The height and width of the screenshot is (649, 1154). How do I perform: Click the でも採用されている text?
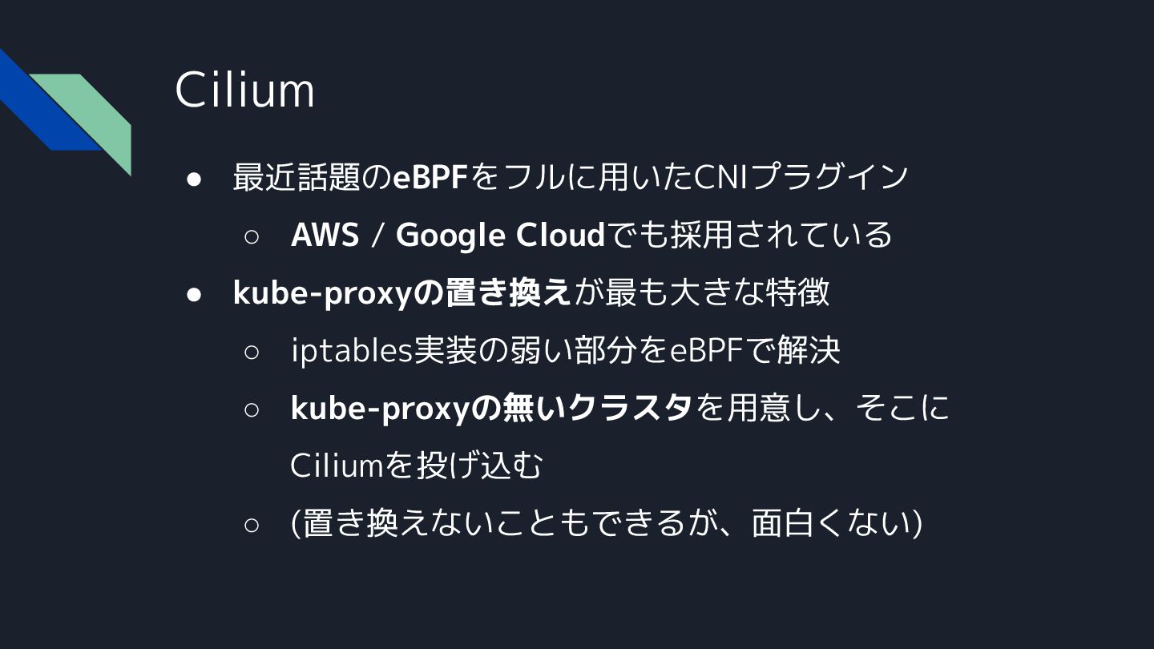click(748, 236)
